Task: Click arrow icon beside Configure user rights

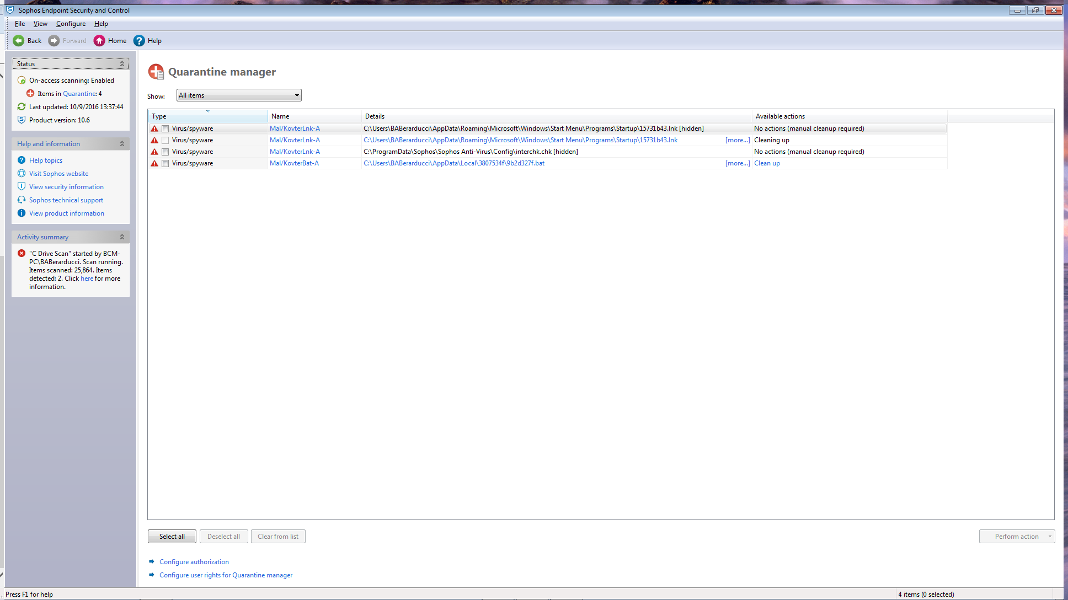Action: pyautogui.click(x=152, y=575)
